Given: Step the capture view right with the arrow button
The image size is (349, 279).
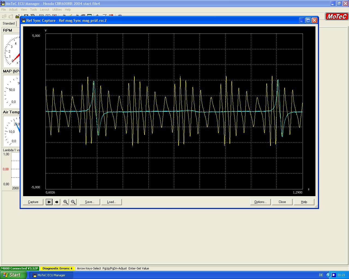Looking at the screenshot, I should [x=57, y=202].
